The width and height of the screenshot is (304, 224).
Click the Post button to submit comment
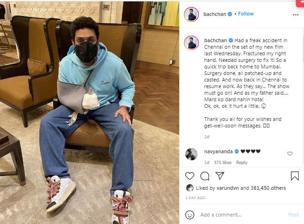[x=294, y=215]
